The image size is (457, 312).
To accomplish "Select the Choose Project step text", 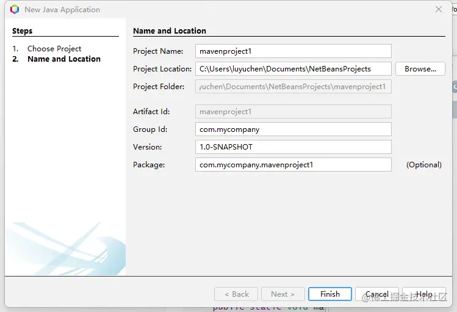I will 54,49.
